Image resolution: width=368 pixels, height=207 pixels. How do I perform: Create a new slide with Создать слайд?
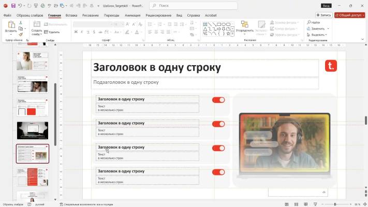click(37, 28)
